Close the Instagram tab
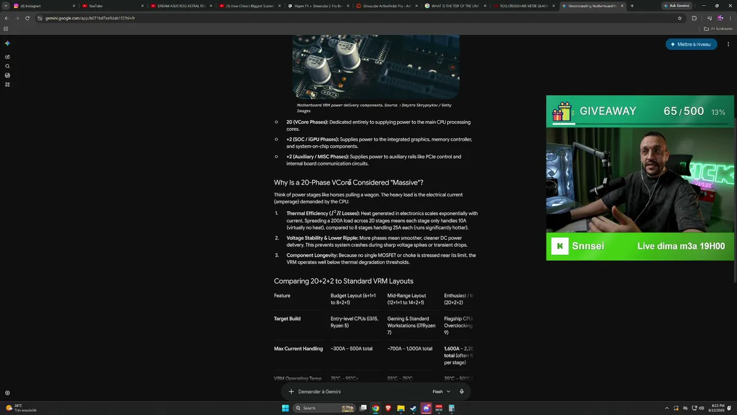This screenshot has width=737, height=415. (74, 6)
